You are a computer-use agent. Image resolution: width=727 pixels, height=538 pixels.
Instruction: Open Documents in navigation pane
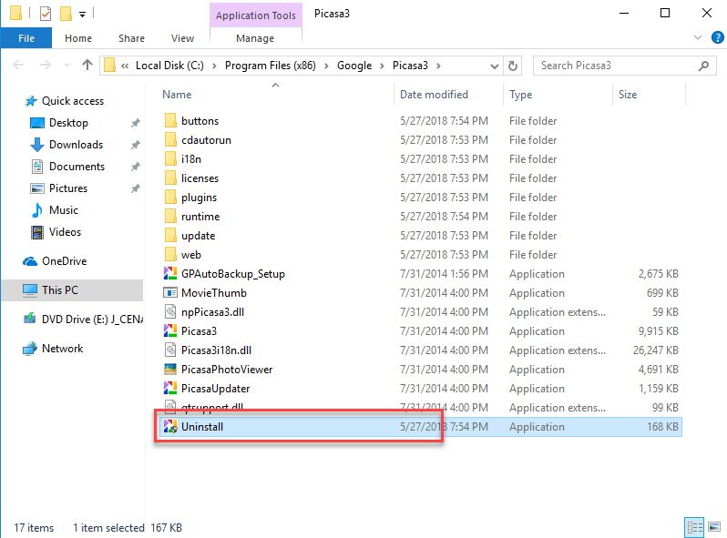(77, 167)
